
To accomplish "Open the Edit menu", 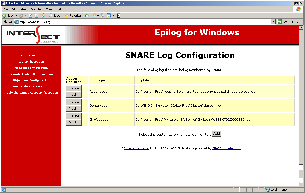I will (x=14, y=9).
